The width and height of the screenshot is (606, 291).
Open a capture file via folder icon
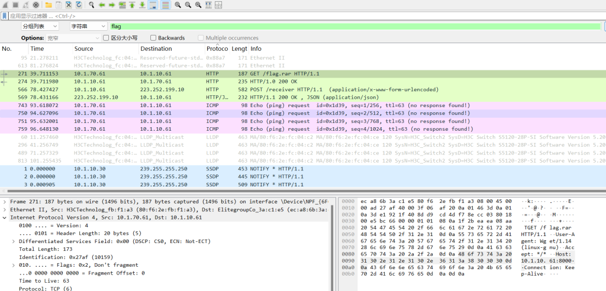[x=49, y=5]
